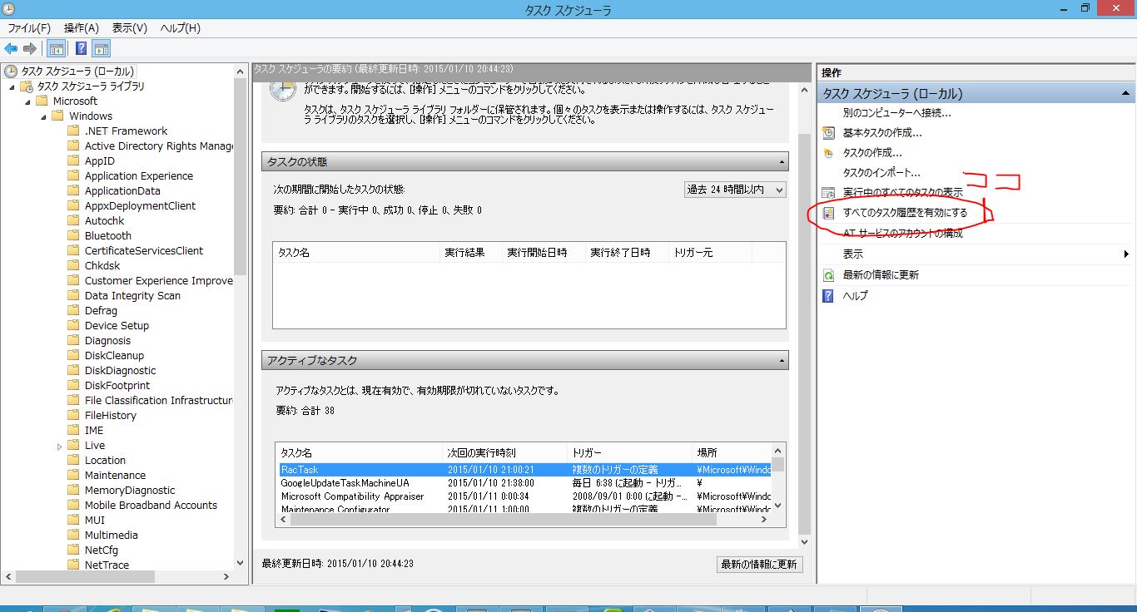This screenshot has height=612, width=1137.
Task: Sort task status by 実行結果 column header
Action: click(470, 252)
